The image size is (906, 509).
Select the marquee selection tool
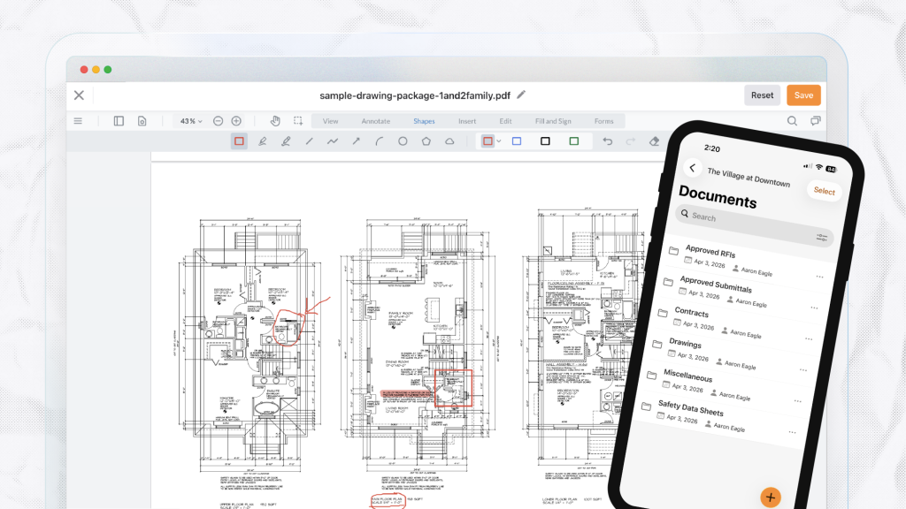(298, 121)
